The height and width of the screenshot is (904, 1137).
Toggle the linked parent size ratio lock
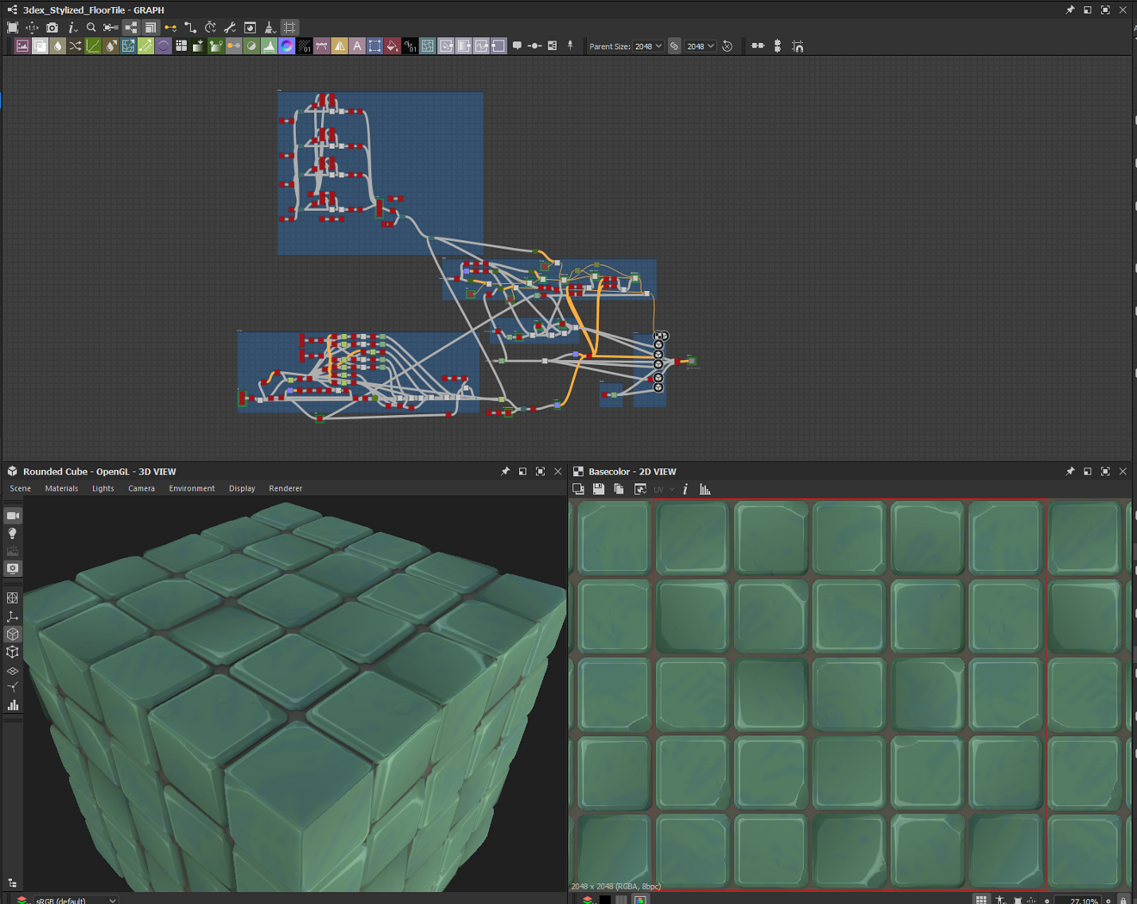[674, 46]
